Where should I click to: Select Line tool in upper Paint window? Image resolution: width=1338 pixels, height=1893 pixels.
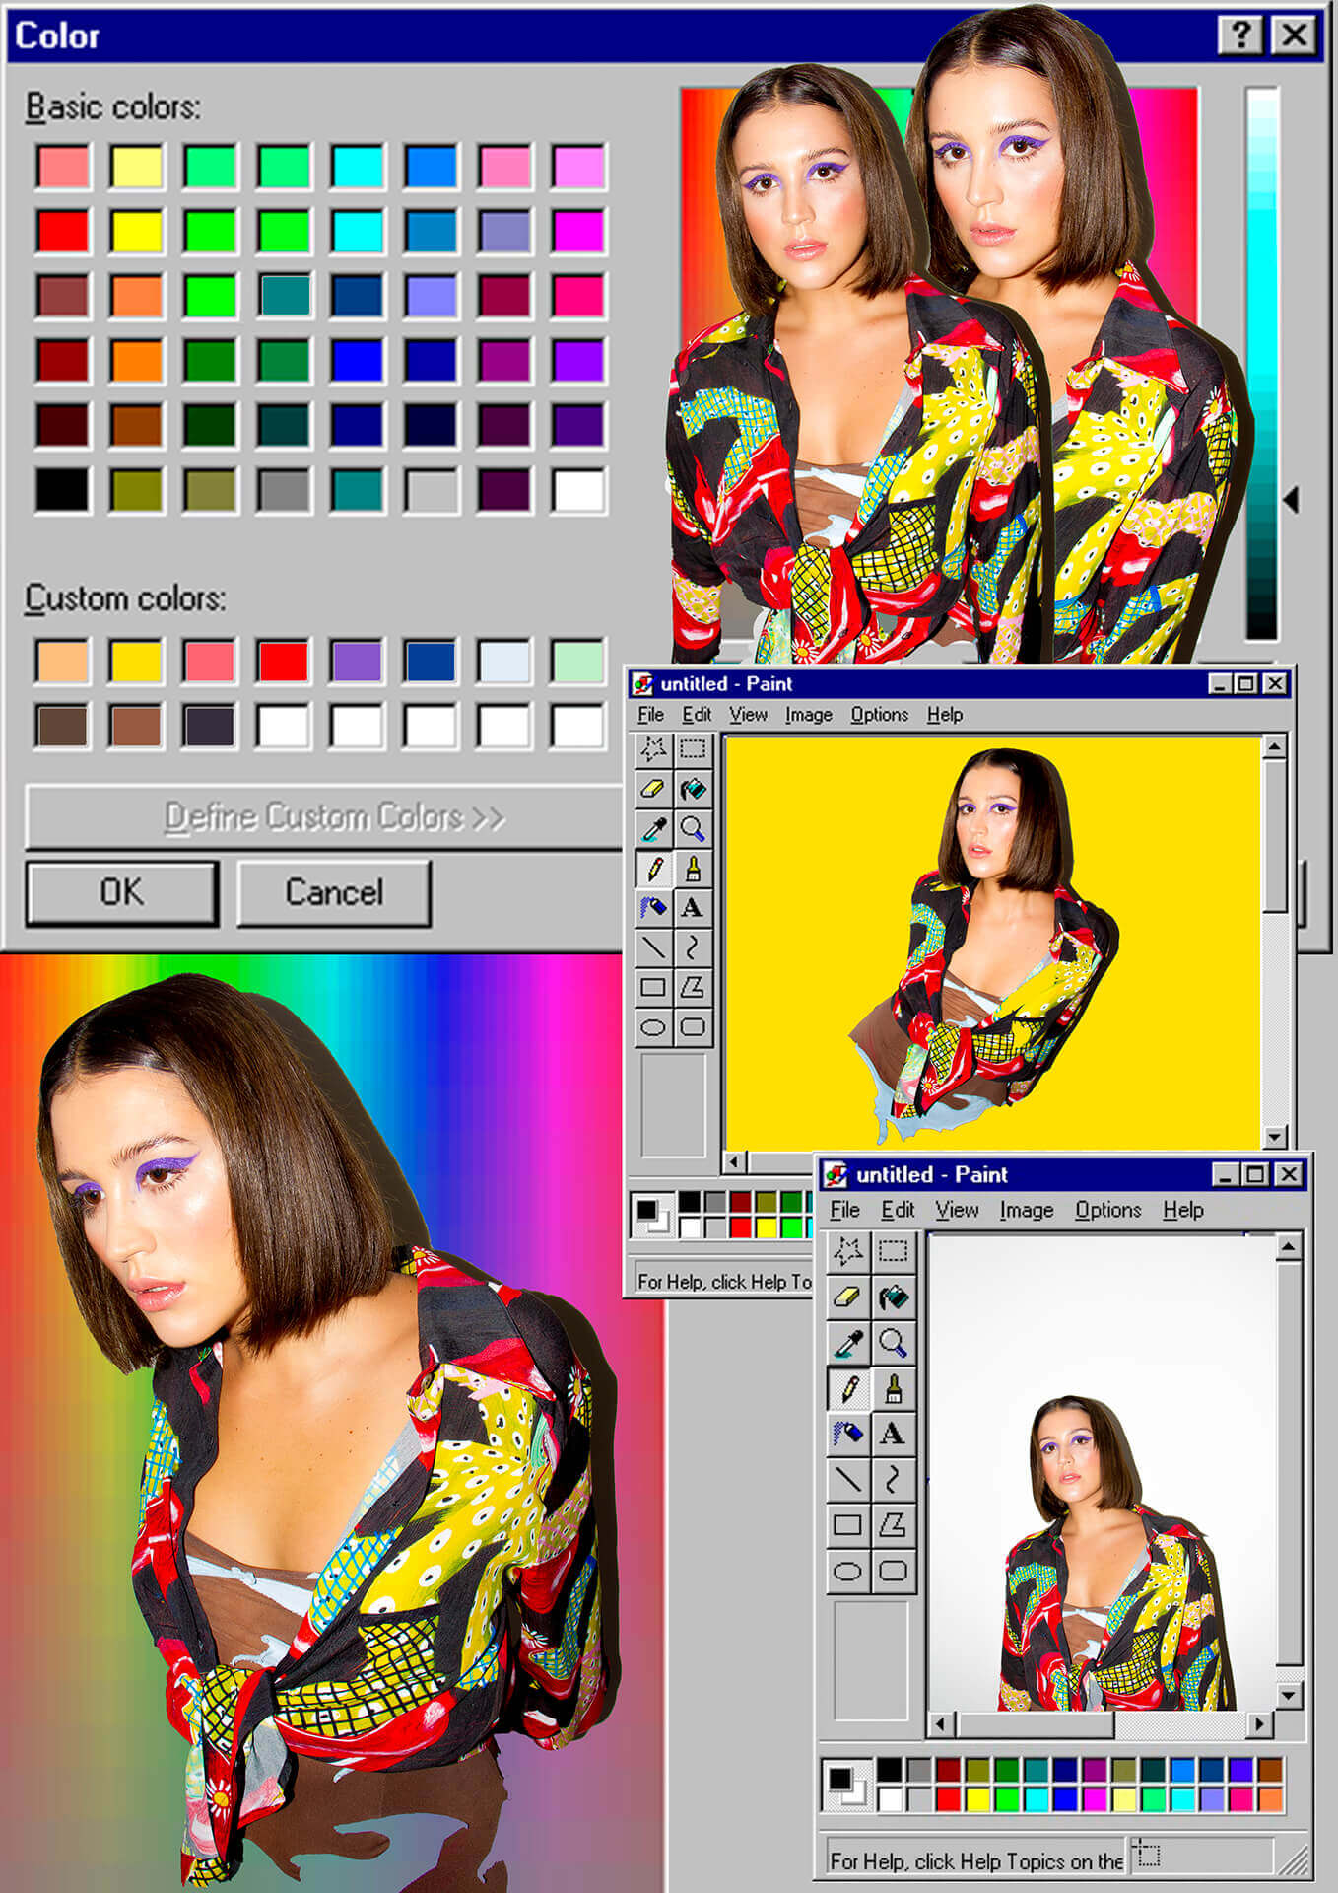653,947
